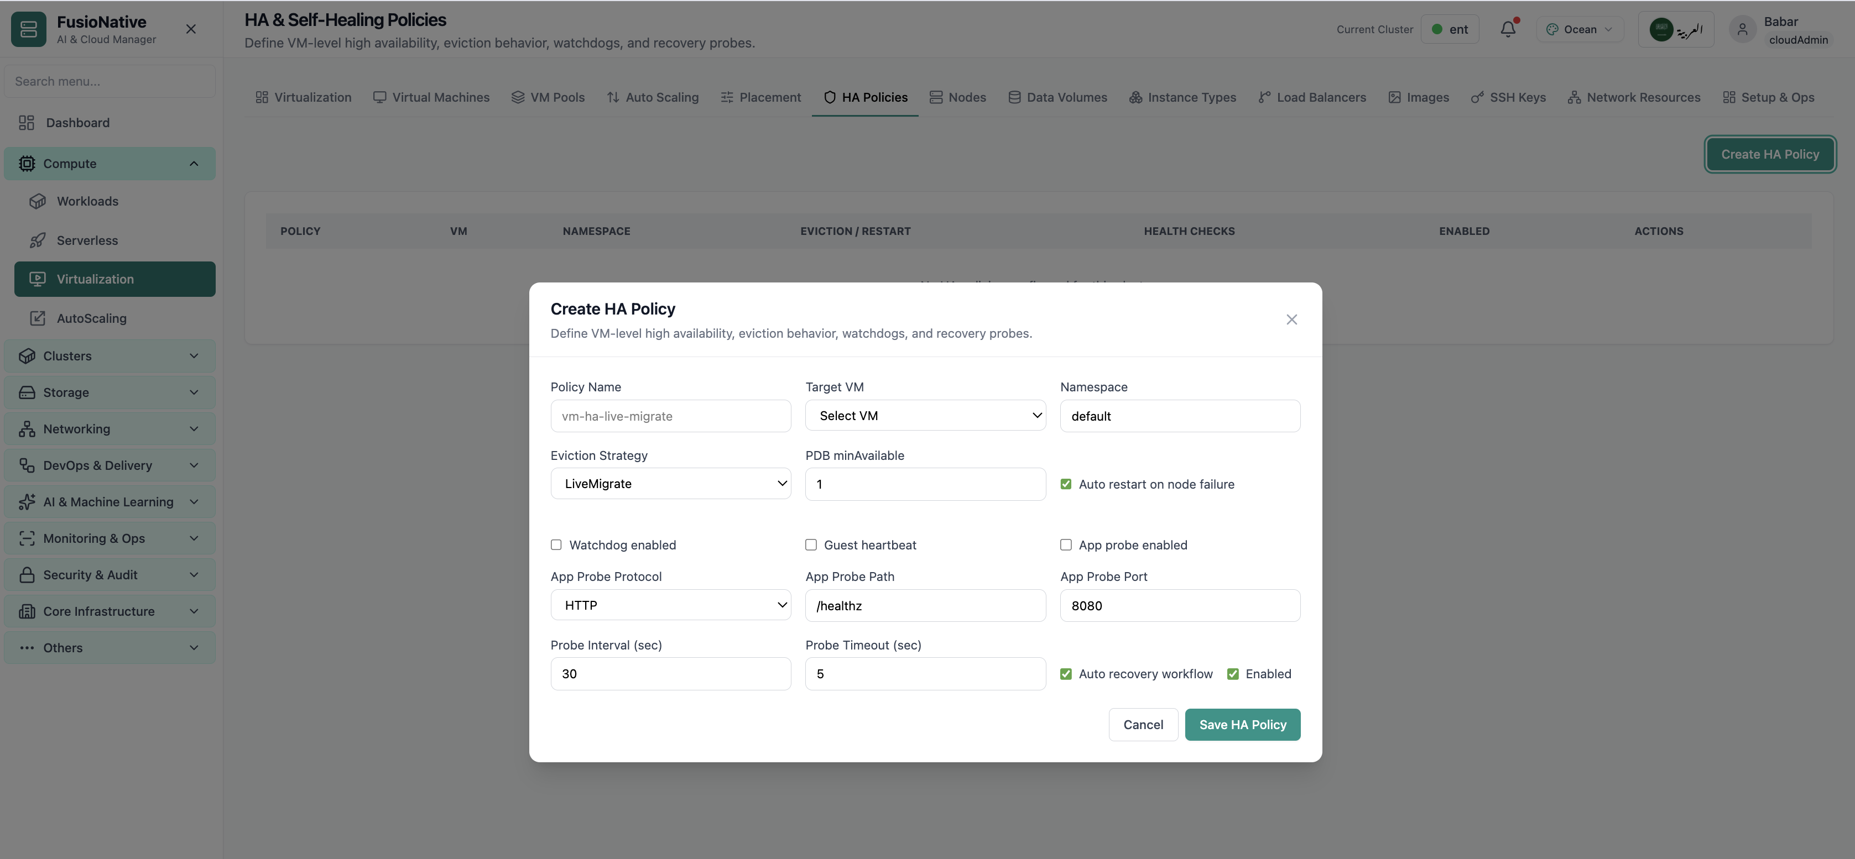Close the sidebar with the X icon

(x=191, y=29)
